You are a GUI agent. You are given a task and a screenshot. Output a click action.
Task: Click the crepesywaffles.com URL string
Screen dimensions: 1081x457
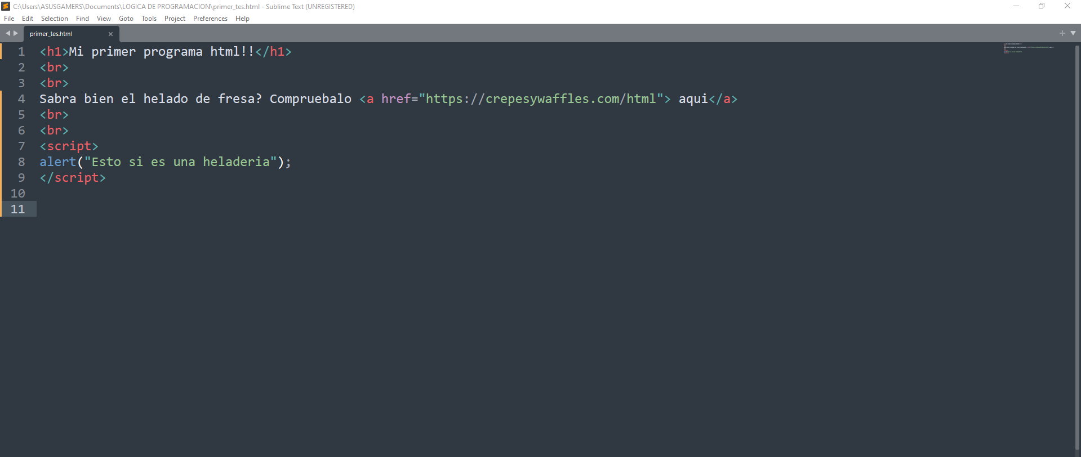click(x=541, y=99)
